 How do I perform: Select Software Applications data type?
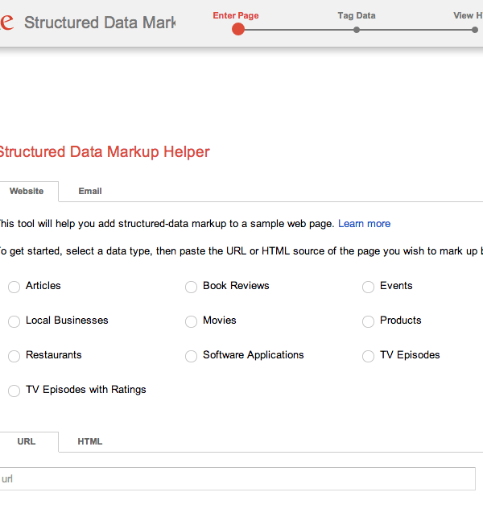click(191, 356)
